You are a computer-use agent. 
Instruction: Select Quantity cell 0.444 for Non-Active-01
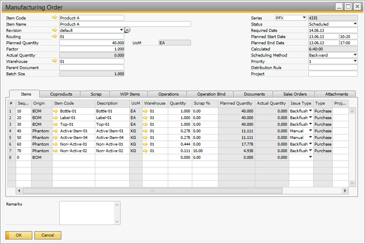point(180,144)
